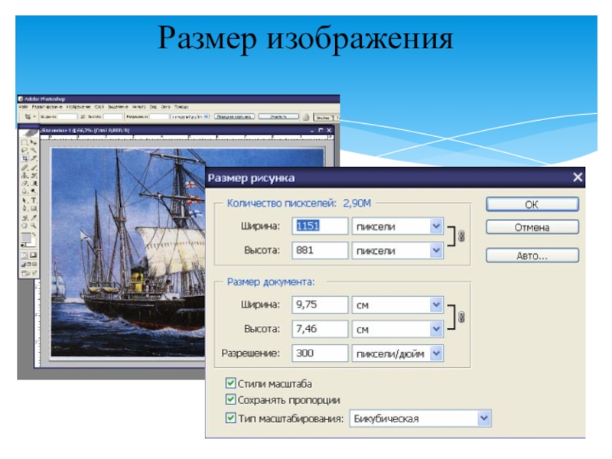Select the Lasso tool
The height and width of the screenshot is (459, 612).
tap(24, 149)
